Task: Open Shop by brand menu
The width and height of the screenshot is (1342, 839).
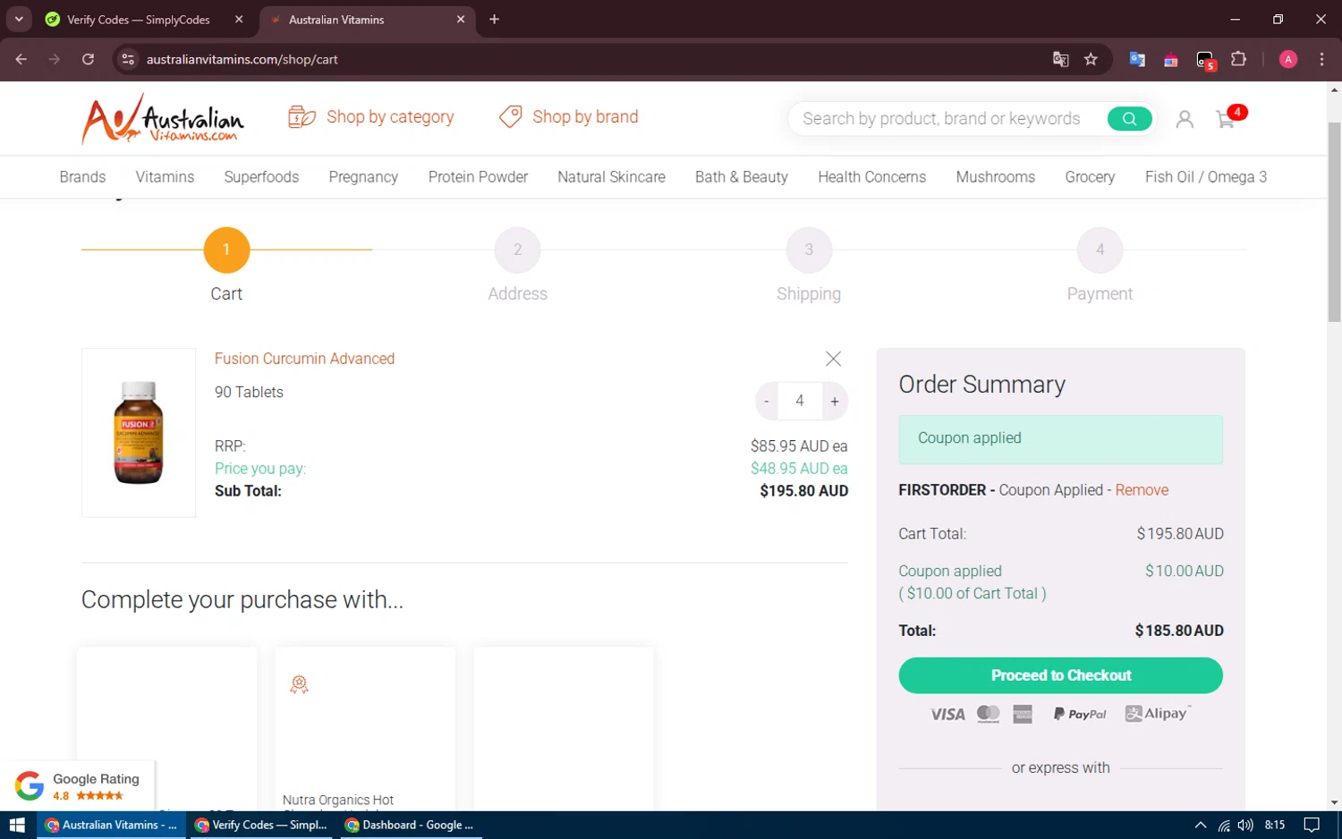Action: (569, 117)
